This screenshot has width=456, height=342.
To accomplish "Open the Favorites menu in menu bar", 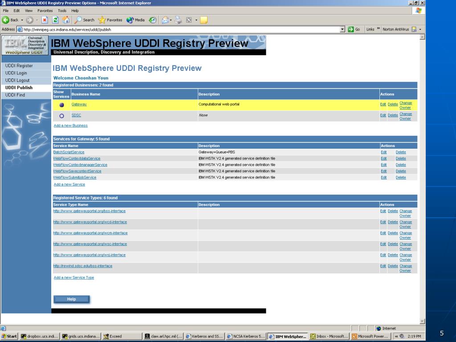I will point(45,11).
